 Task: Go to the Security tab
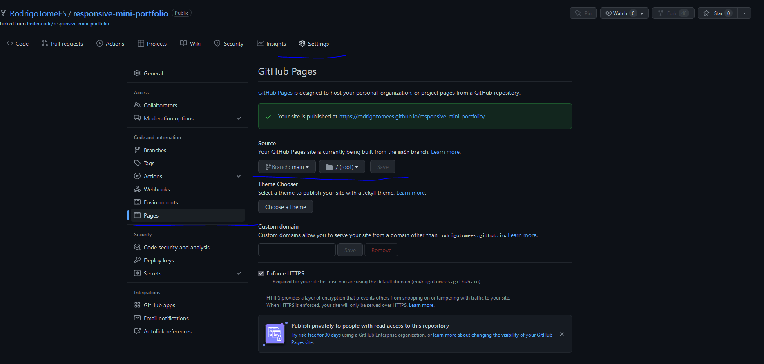[229, 44]
